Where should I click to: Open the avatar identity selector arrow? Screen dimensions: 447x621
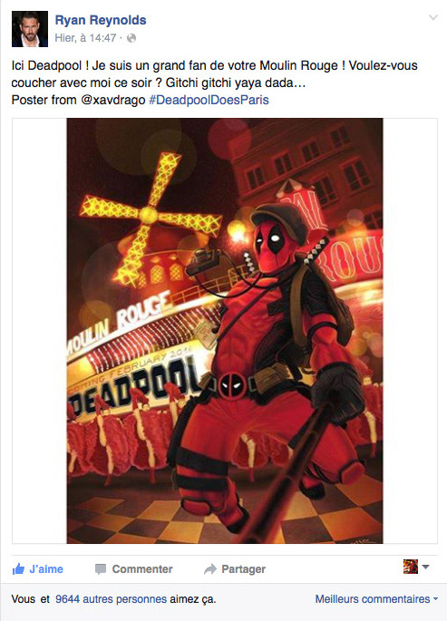point(426,567)
